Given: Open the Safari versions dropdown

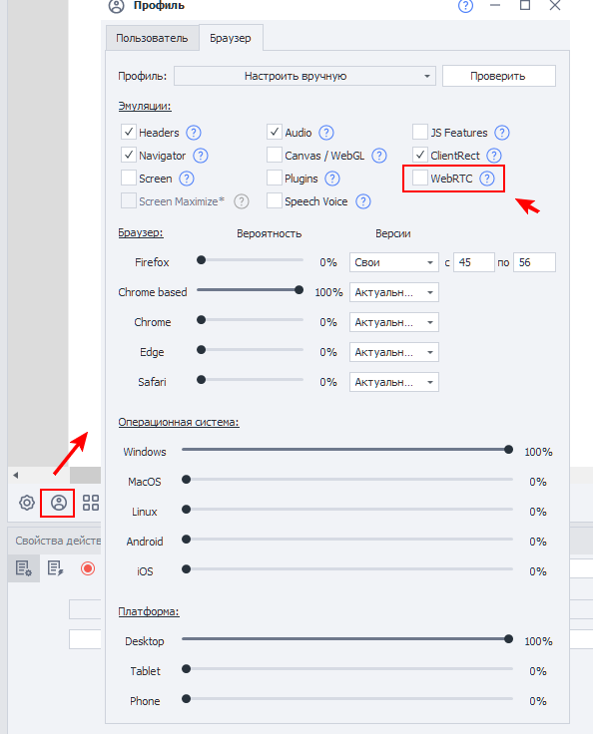Looking at the screenshot, I should 393,382.
